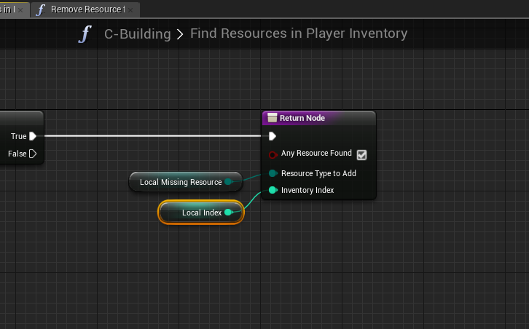This screenshot has width=529, height=329.
Task: Close the Remove Resource tab
Action: coord(132,10)
